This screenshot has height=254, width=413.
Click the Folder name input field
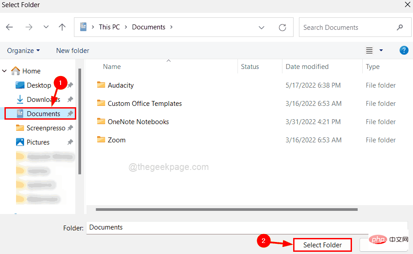click(247, 227)
